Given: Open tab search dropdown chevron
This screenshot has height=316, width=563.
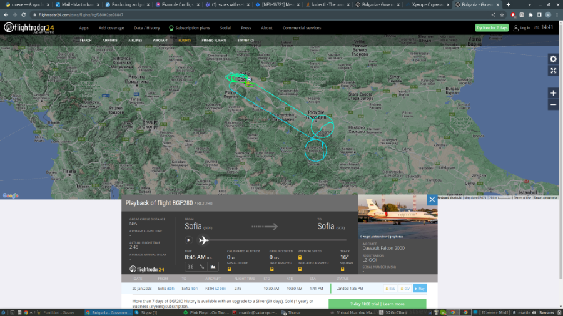Looking at the screenshot, I should tap(530, 4).
